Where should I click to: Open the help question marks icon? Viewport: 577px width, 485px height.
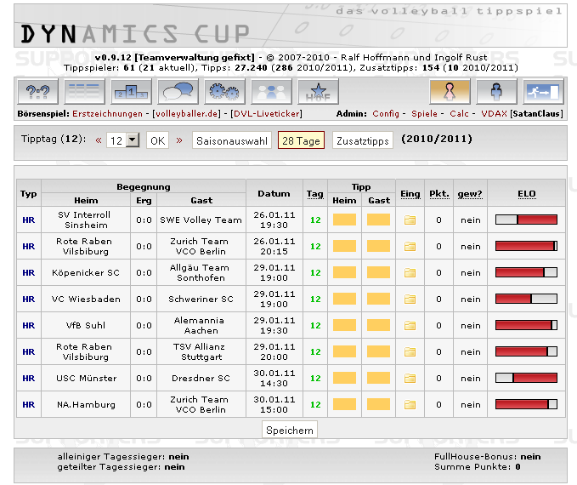[38, 91]
